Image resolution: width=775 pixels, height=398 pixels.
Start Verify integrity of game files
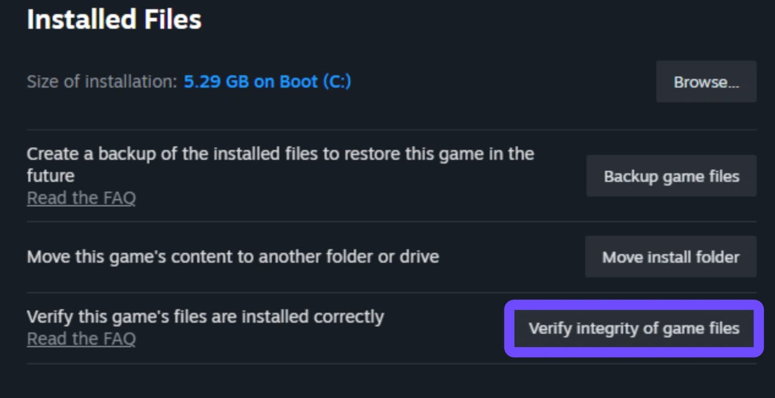634,328
